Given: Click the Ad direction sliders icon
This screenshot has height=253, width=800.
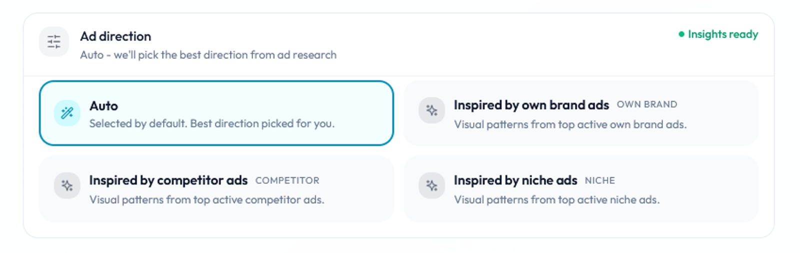Looking at the screenshot, I should 54,41.
